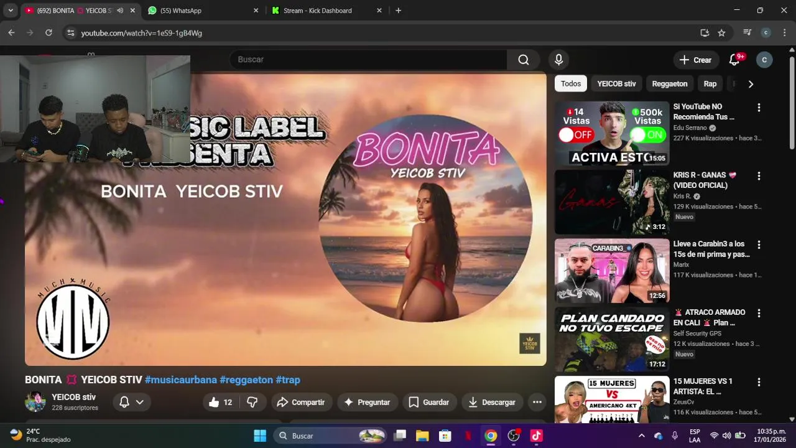
Task: Click the Descargar button
Action: [492, 403]
